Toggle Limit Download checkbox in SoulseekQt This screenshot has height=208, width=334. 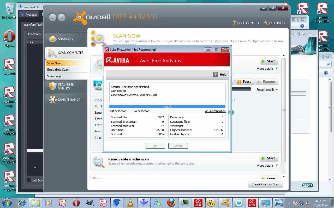[29, 180]
